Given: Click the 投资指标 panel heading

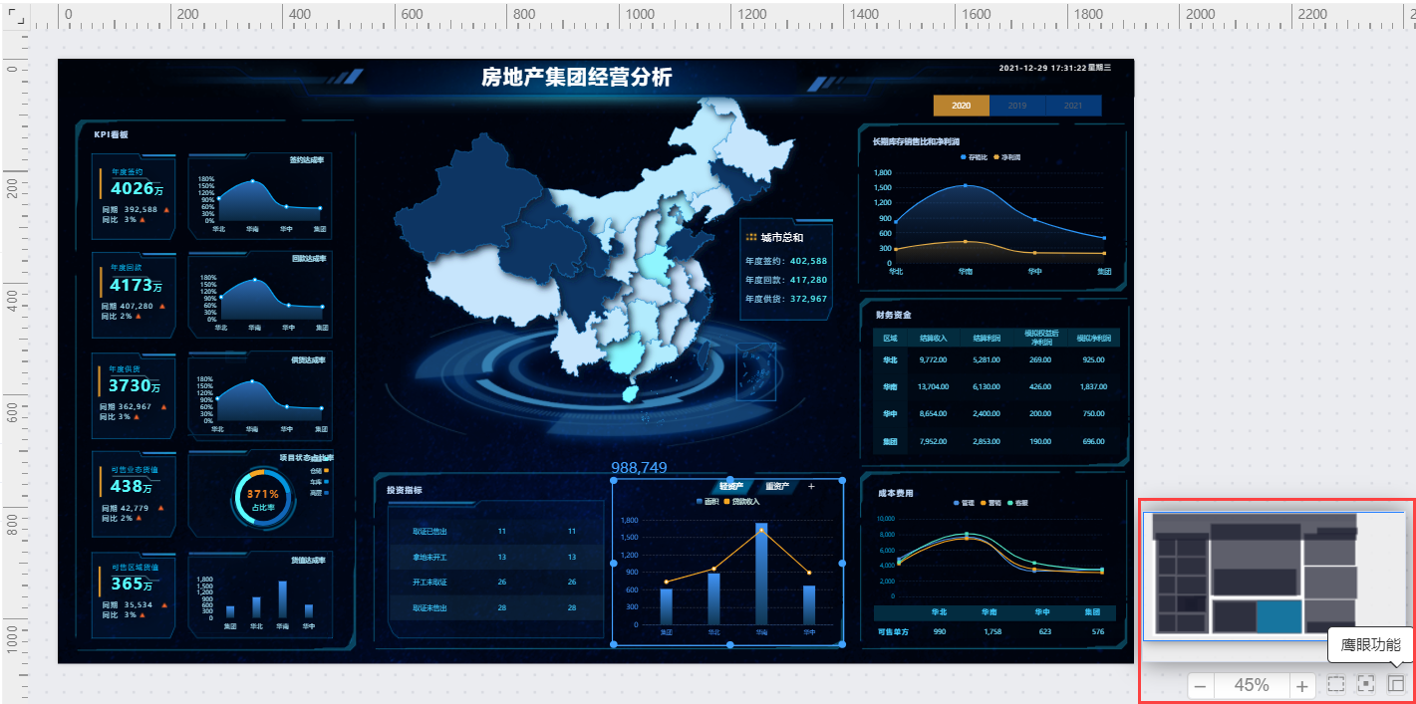Looking at the screenshot, I should coord(404,489).
